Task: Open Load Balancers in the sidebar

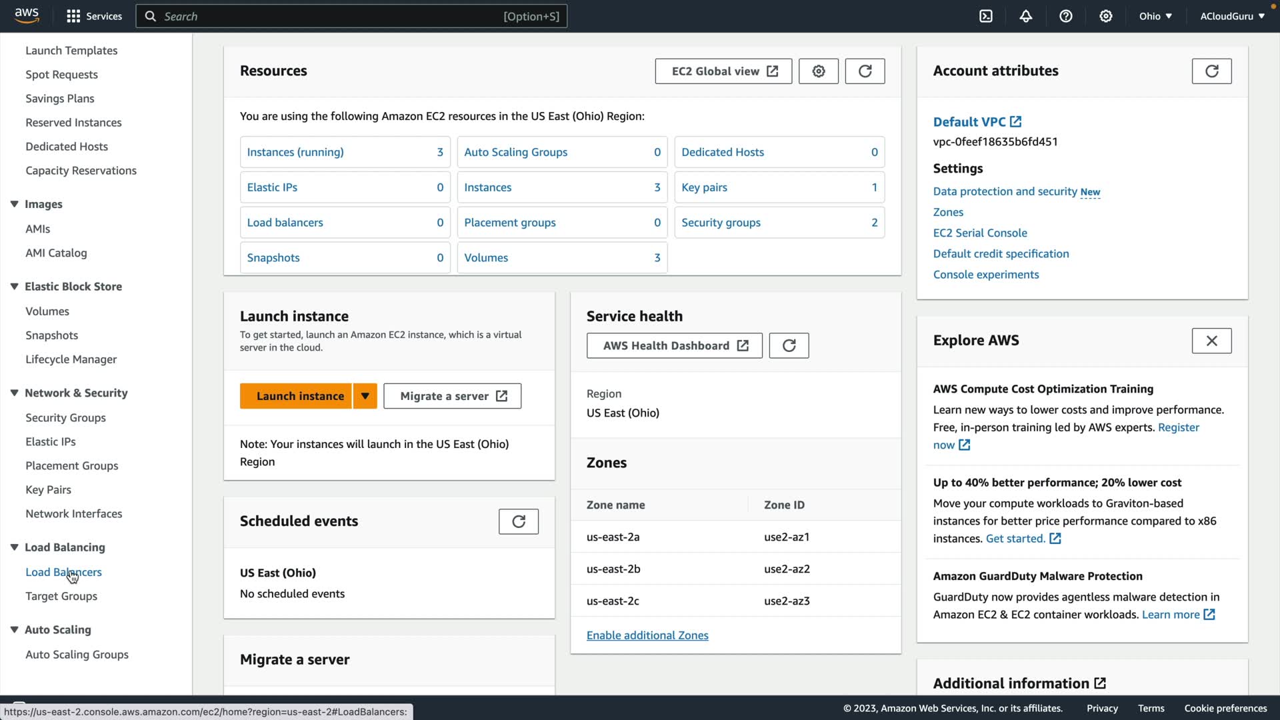Action: [63, 572]
